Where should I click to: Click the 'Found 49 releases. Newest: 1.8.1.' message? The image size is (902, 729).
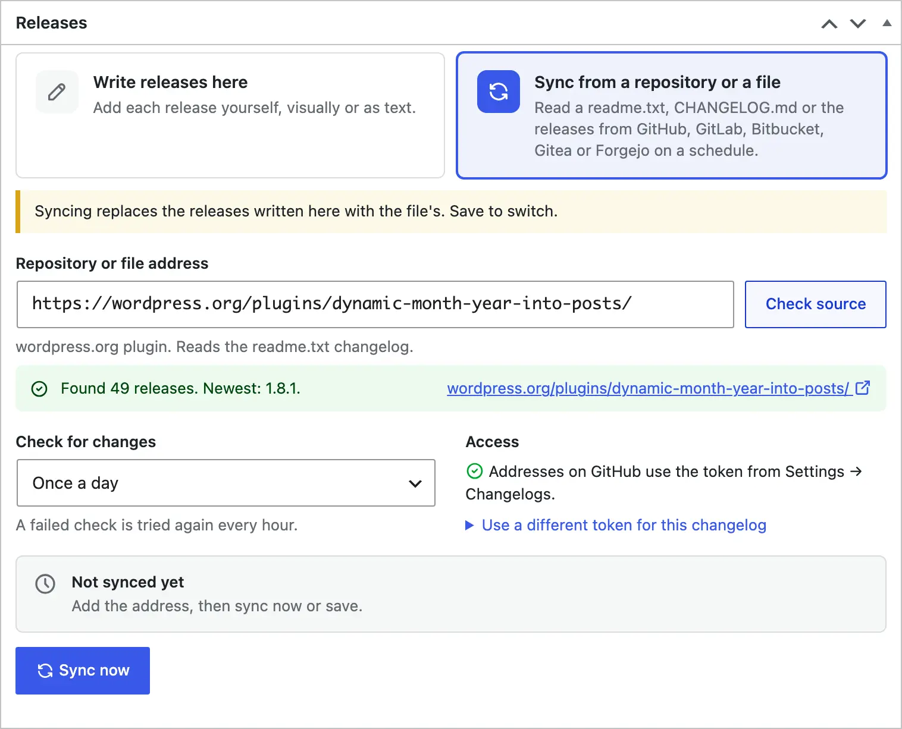(x=181, y=388)
